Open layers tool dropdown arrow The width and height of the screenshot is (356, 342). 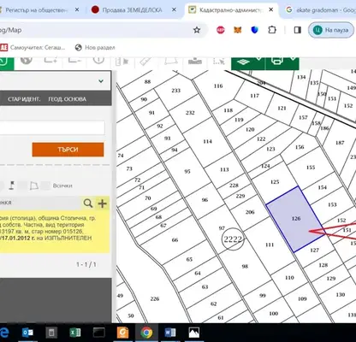[x=258, y=58]
